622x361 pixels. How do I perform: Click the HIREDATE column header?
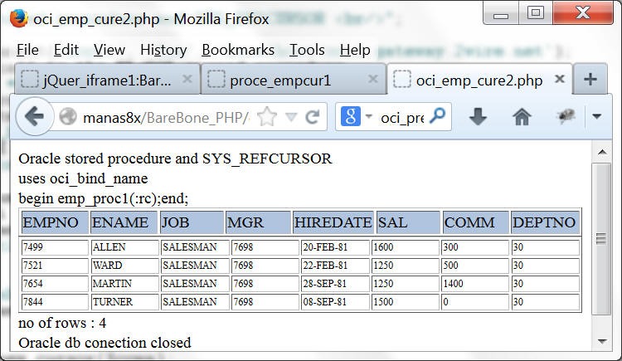pos(333,222)
